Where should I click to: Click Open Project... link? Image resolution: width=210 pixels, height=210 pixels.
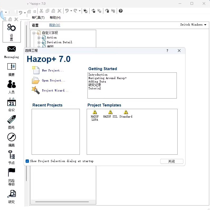click(x=53, y=80)
